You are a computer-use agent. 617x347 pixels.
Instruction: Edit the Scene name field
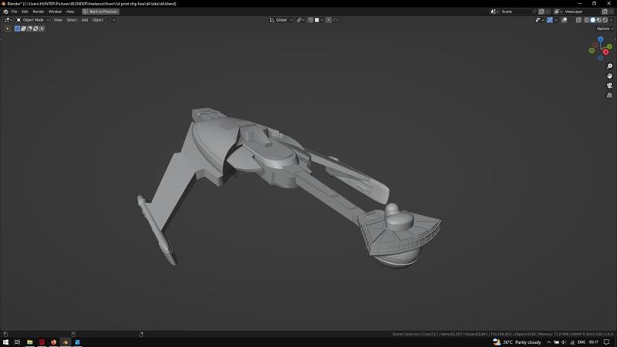tap(515, 12)
